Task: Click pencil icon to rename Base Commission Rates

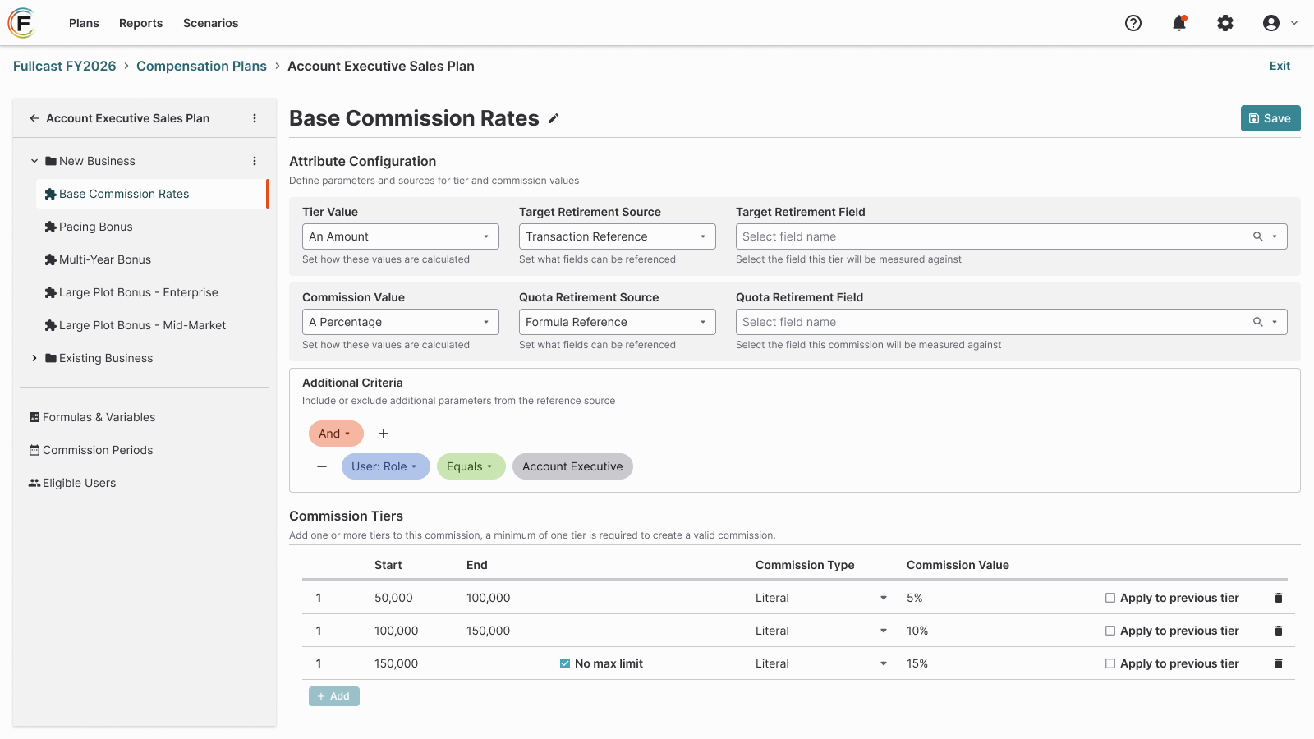Action: (554, 118)
